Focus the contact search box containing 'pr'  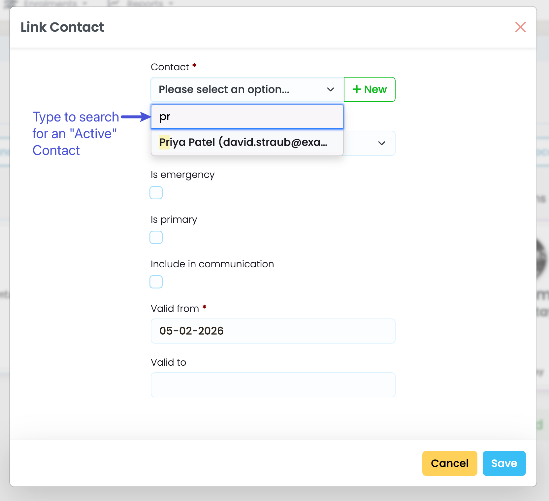(x=247, y=117)
